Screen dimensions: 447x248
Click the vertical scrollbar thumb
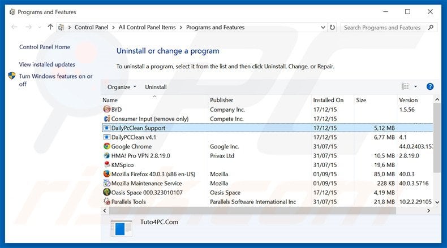pos(437,138)
